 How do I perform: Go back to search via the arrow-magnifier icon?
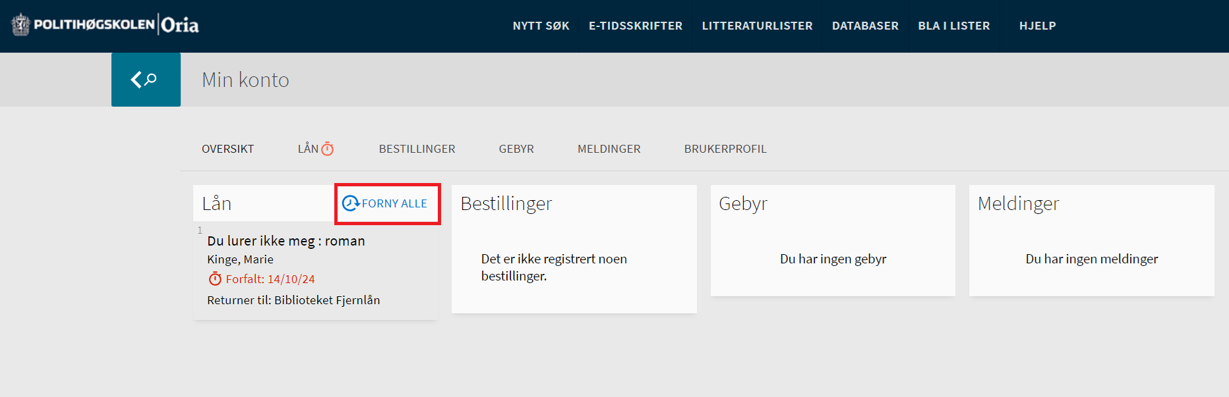[x=146, y=80]
